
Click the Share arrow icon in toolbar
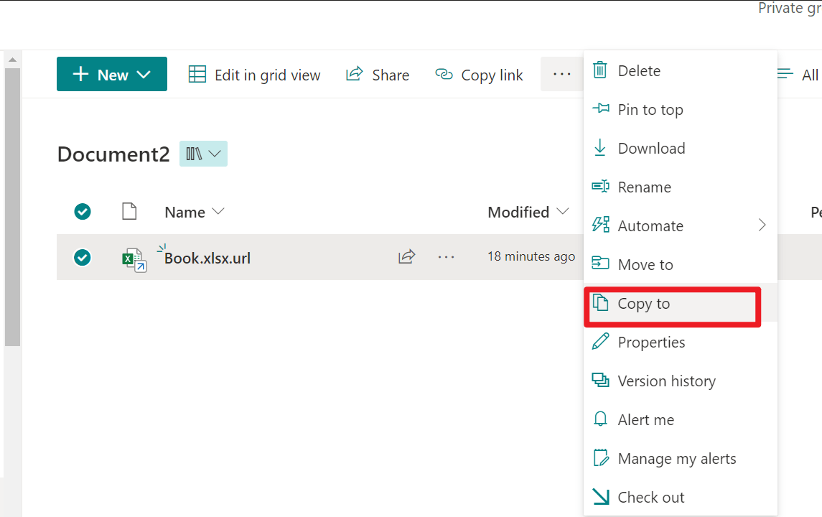(355, 73)
